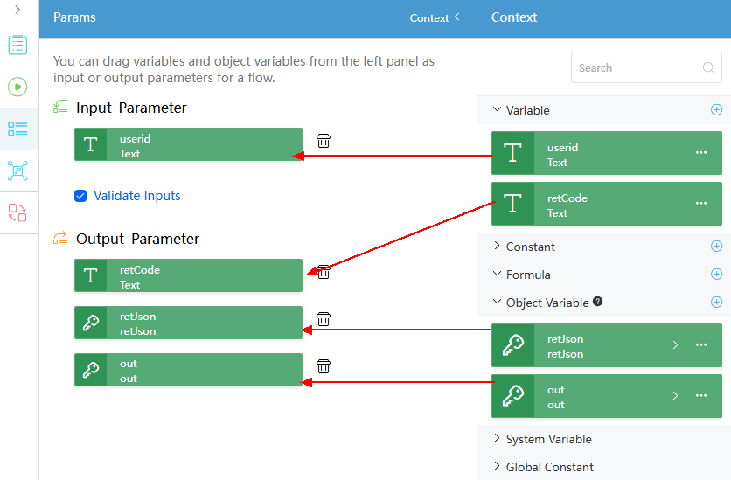The image size is (731, 480).
Task: Collapse the Variable section
Action: (497, 109)
